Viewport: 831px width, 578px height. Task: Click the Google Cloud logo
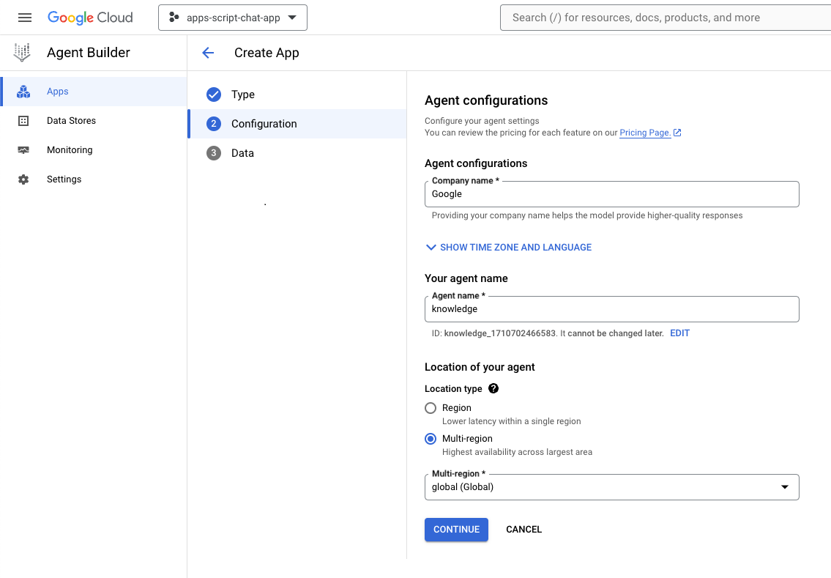[90, 18]
